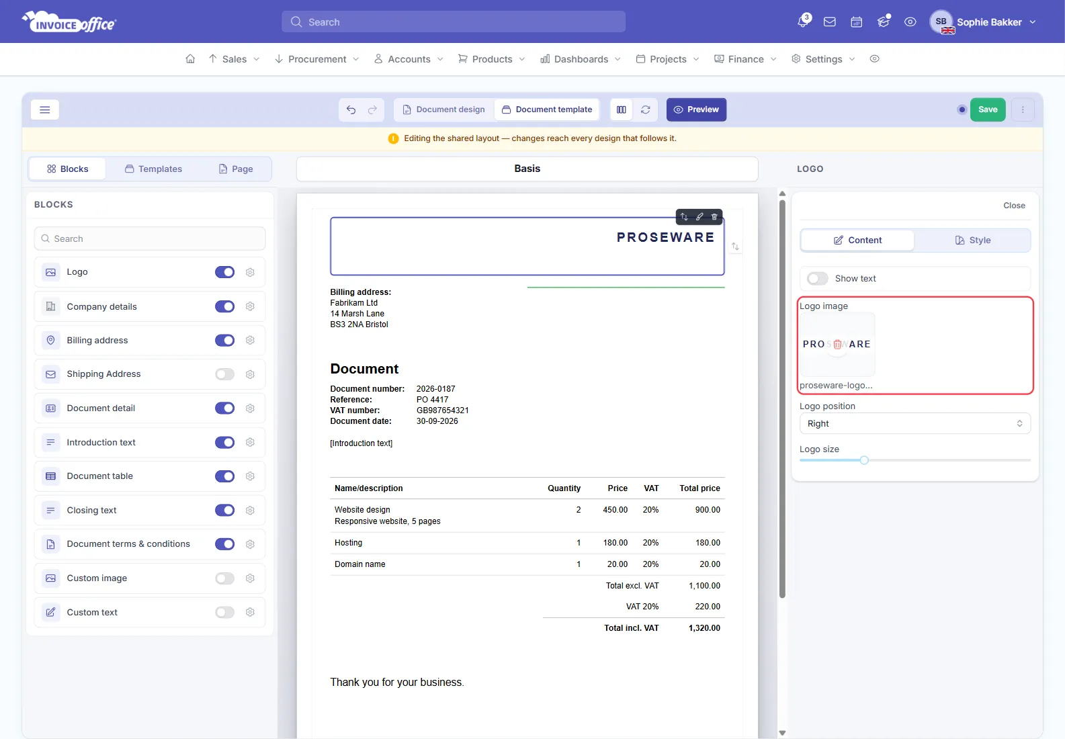
Task: Open settings gear for Logo block
Action: (250, 272)
